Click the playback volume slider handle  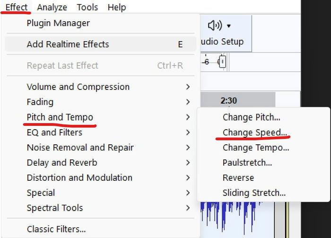tap(222, 62)
